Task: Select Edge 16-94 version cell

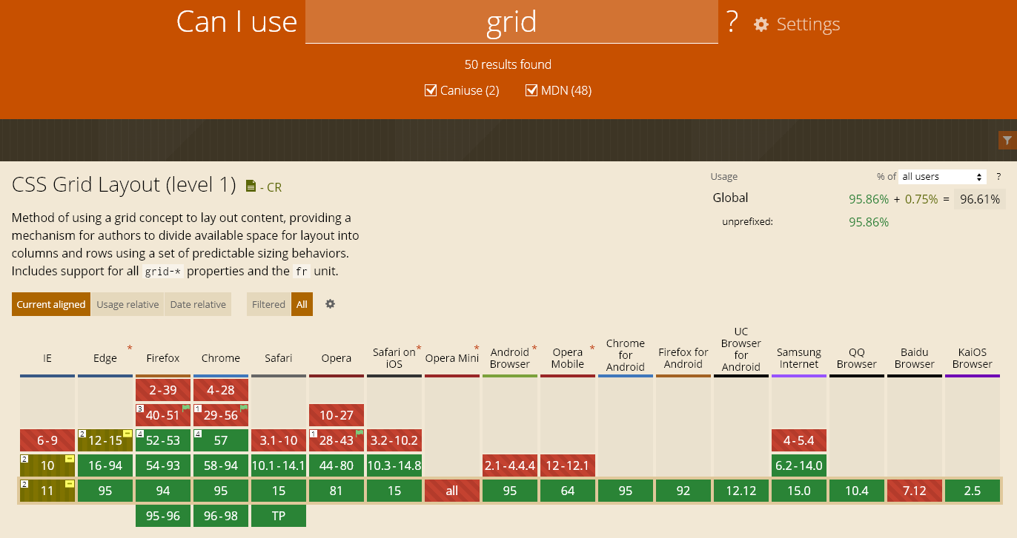Action: (105, 465)
